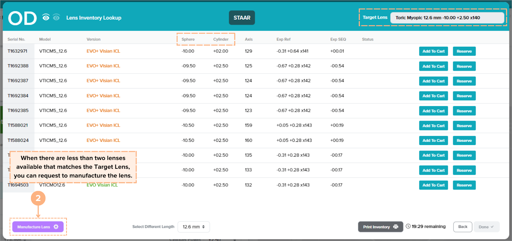Select serial number T1692385 row
The width and height of the screenshot is (512, 241).
[18, 111]
